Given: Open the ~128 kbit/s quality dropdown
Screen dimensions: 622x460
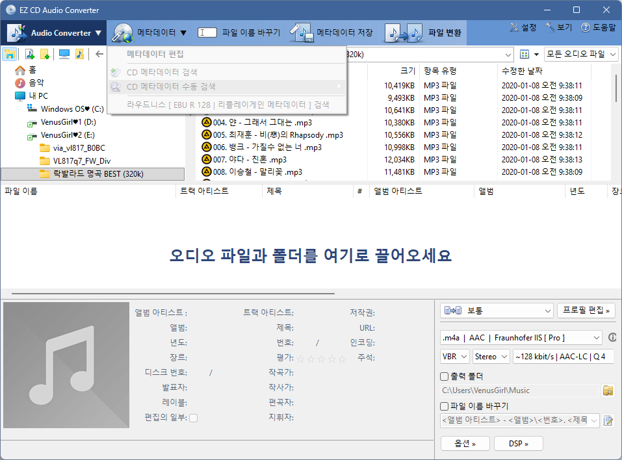Looking at the screenshot, I should (564, 357).
